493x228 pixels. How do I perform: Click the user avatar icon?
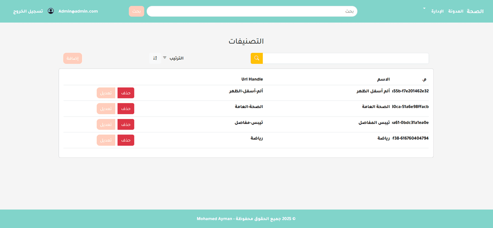(51, 11)
